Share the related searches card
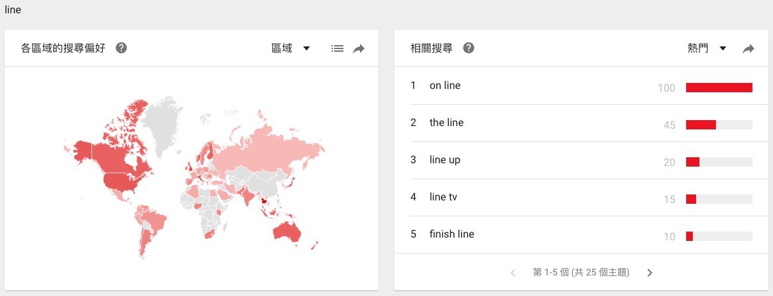 (748, 48)
